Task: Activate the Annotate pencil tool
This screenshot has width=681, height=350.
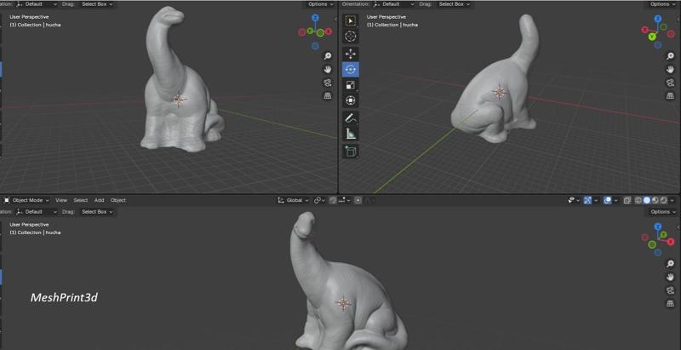Action: (351, 118)
